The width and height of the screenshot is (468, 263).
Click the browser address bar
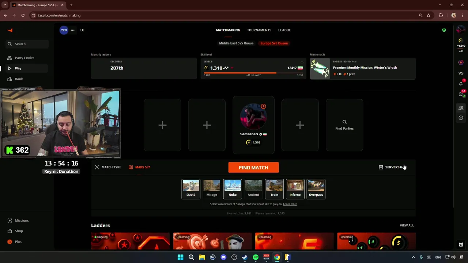point(223,15)
